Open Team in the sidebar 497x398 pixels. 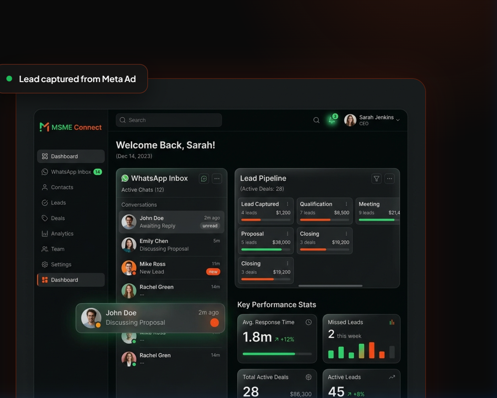click(x=71, y=249)
